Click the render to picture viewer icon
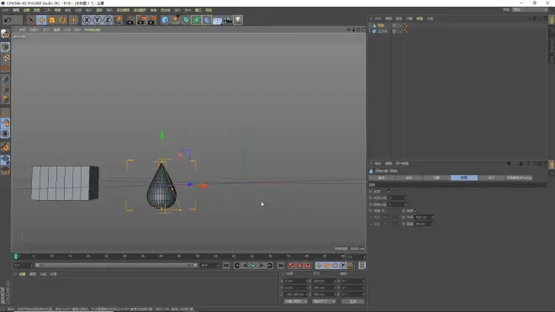This screenshot has height=312, width=555. coord(141,20)
